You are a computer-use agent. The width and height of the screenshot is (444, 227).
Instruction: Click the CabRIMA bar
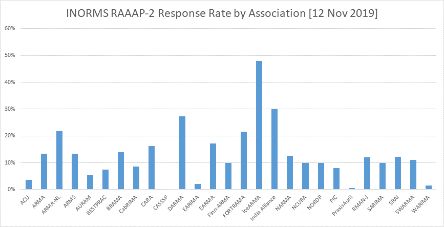coord(136,178)
